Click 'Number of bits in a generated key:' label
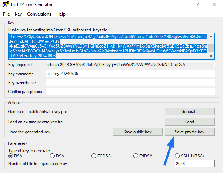The height and width of the screenshot is (173, 223). pos(38,164)
